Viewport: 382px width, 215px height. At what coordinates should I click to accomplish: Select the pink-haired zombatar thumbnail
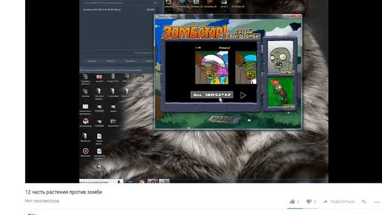212,67
